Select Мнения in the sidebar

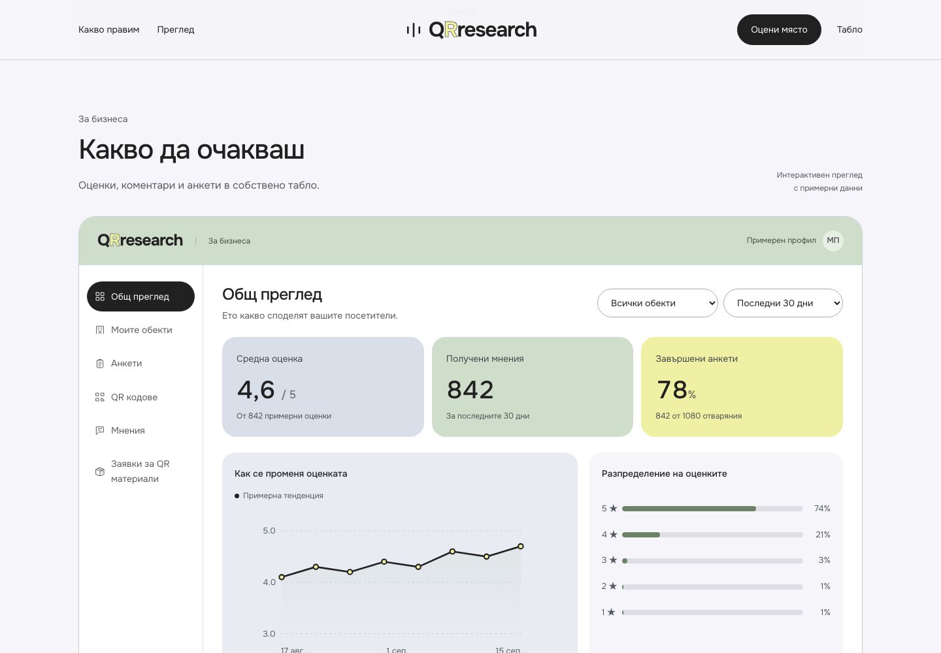[x=140, y=430]
